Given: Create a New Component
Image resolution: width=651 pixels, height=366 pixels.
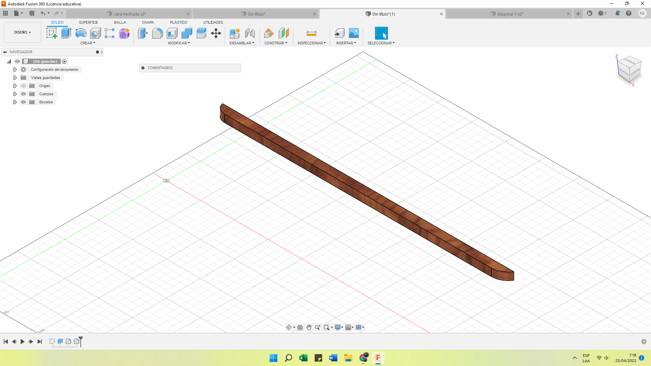Looking at the screenshot, I should click(235, 33).
